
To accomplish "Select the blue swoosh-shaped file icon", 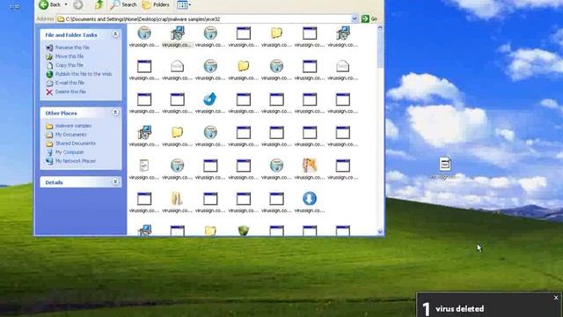I will tap(210, 100).
